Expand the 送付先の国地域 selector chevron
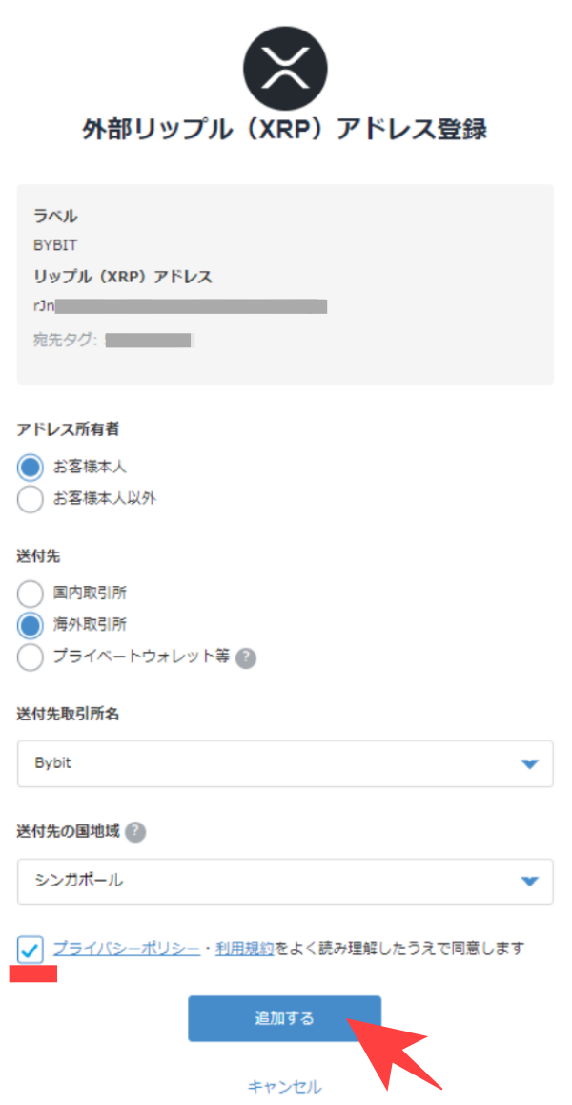The height and width of the screenshot is (1105, 572). [529, 881]
